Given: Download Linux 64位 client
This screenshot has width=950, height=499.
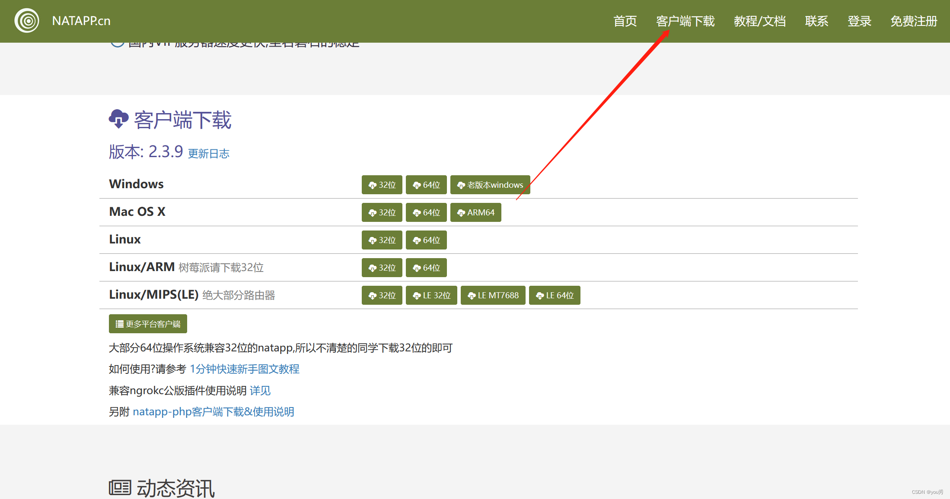Looking at the screenshot, I should click(426, 240).
